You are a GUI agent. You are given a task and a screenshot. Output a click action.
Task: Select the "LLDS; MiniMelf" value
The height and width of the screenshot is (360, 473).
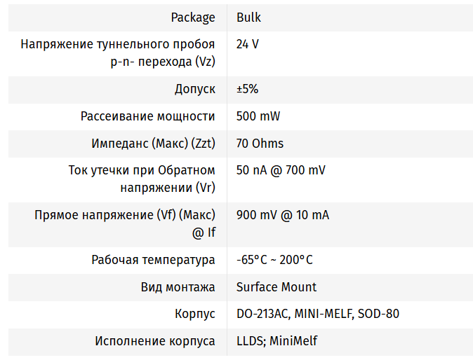277,341
